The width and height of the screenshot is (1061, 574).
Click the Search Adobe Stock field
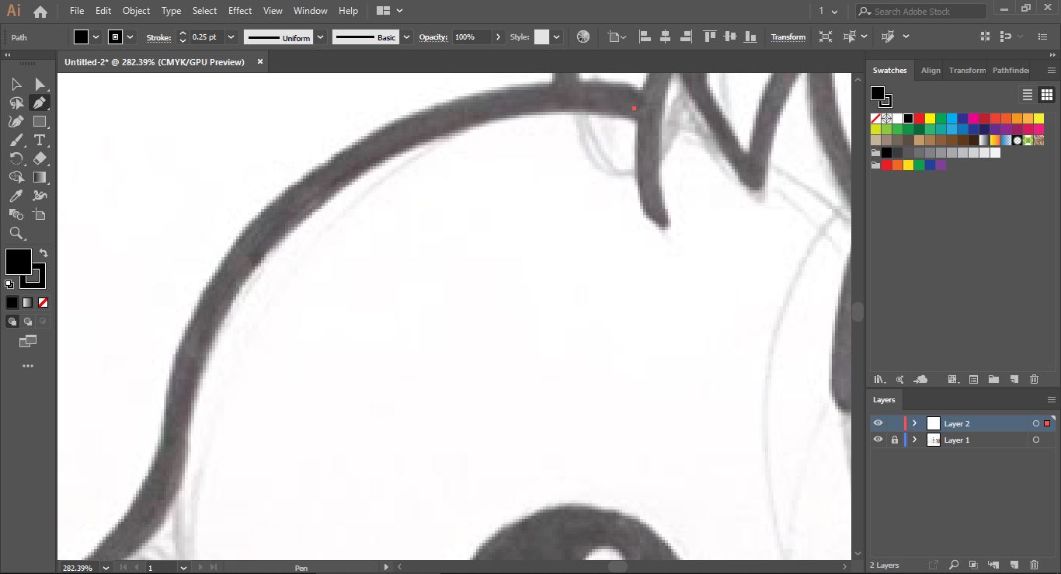921,12
